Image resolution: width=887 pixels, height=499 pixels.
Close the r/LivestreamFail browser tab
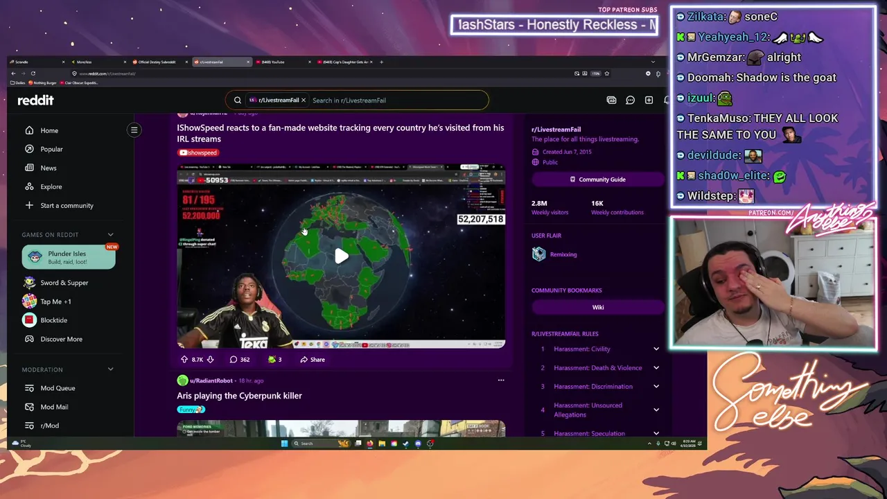click(248, 62)
